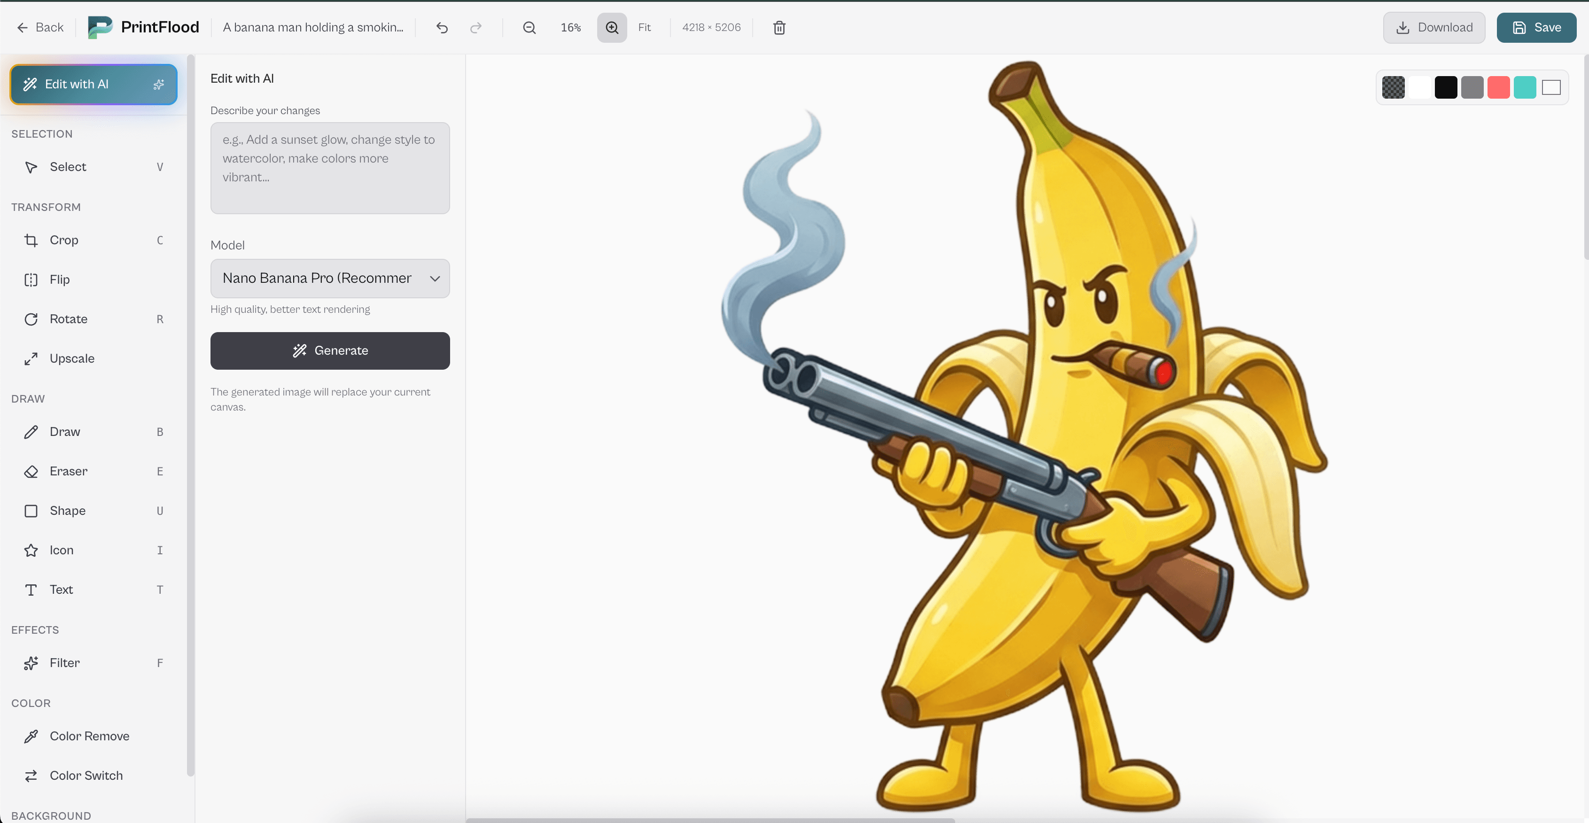Click the Generate button
The width and height of the screenshot is (1589, 823).
click(x=330, y=350)
